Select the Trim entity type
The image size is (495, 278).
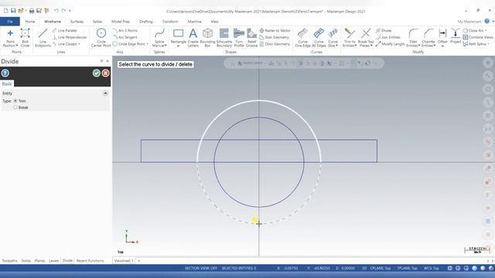(15, 101)
